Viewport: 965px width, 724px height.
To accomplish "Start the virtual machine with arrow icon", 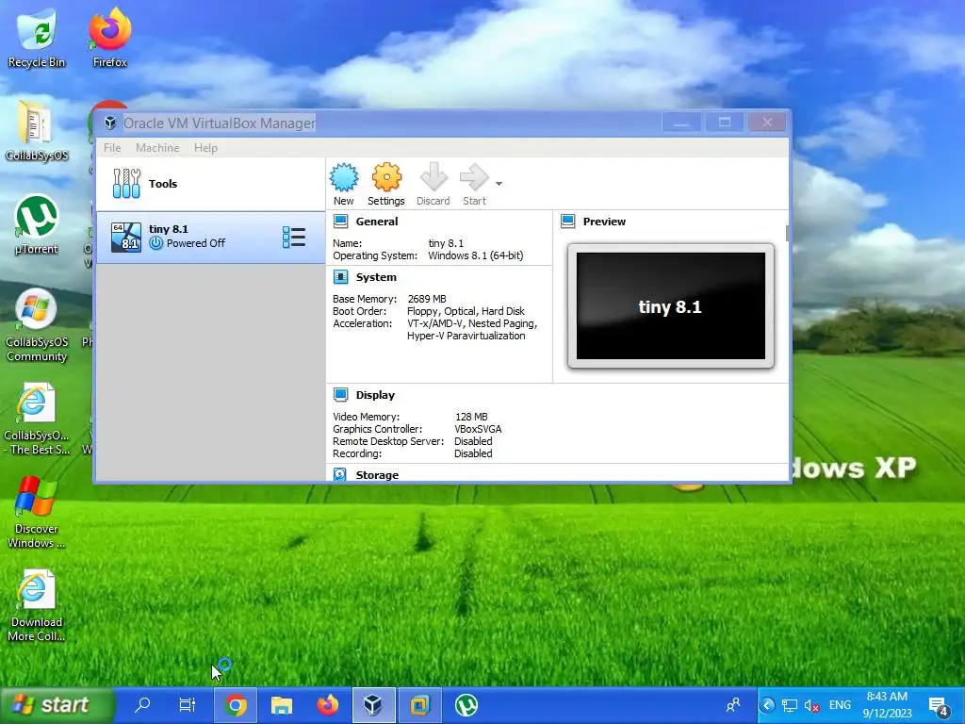I will tap(474, 184).
